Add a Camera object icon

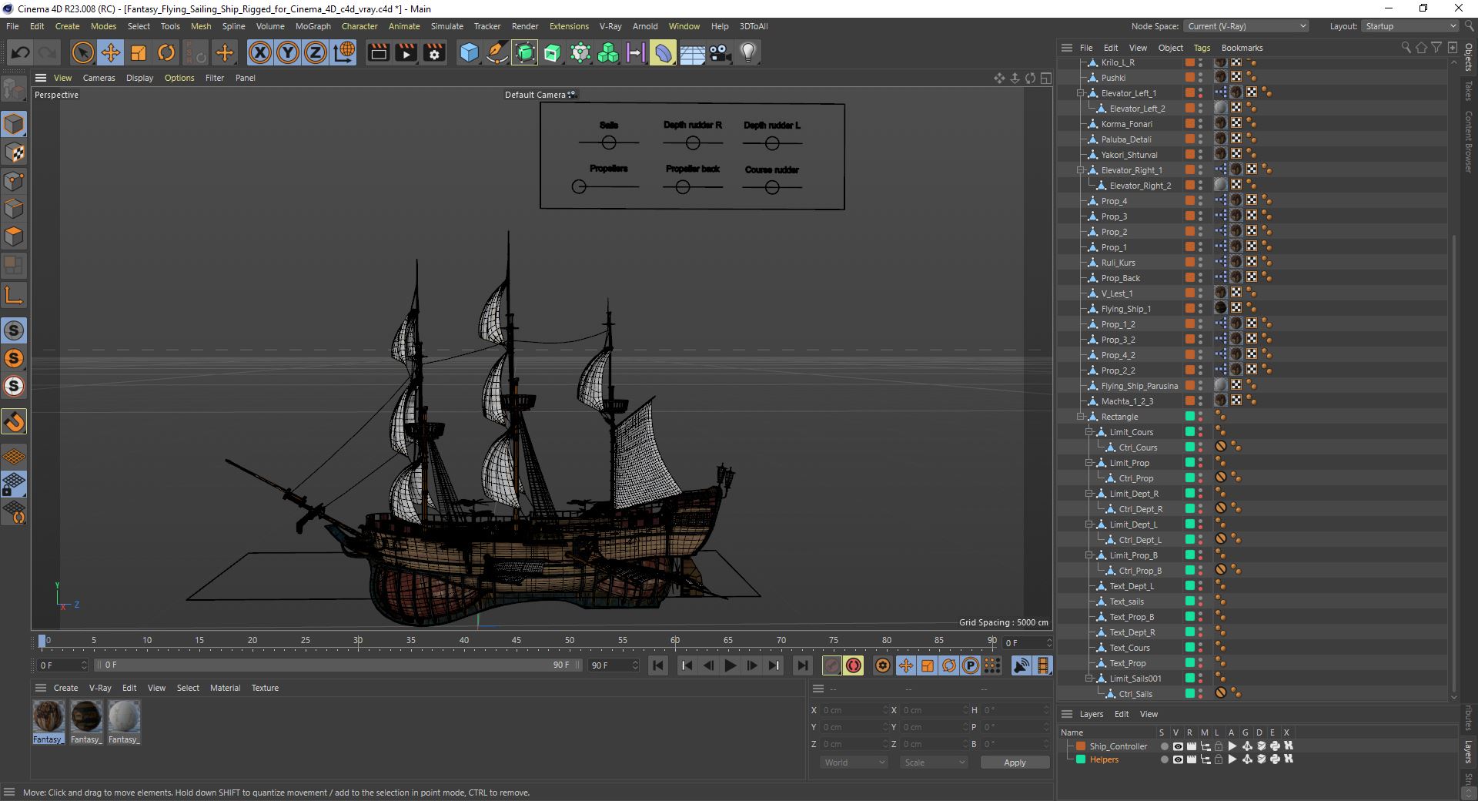pyautogui.click(x=720, y=52)
